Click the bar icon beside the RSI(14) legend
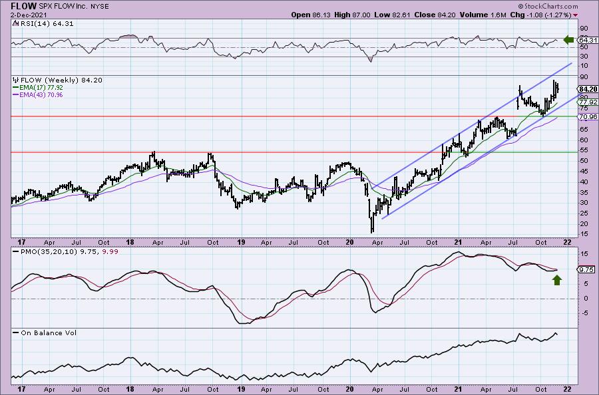 [x=15, y=24]
